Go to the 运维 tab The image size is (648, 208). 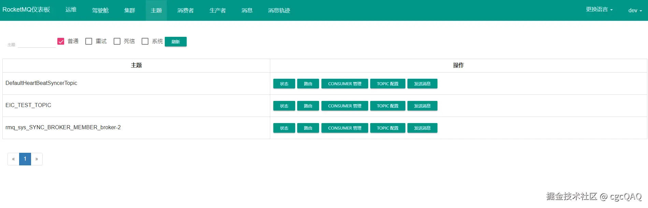click(x=71, y=10)
